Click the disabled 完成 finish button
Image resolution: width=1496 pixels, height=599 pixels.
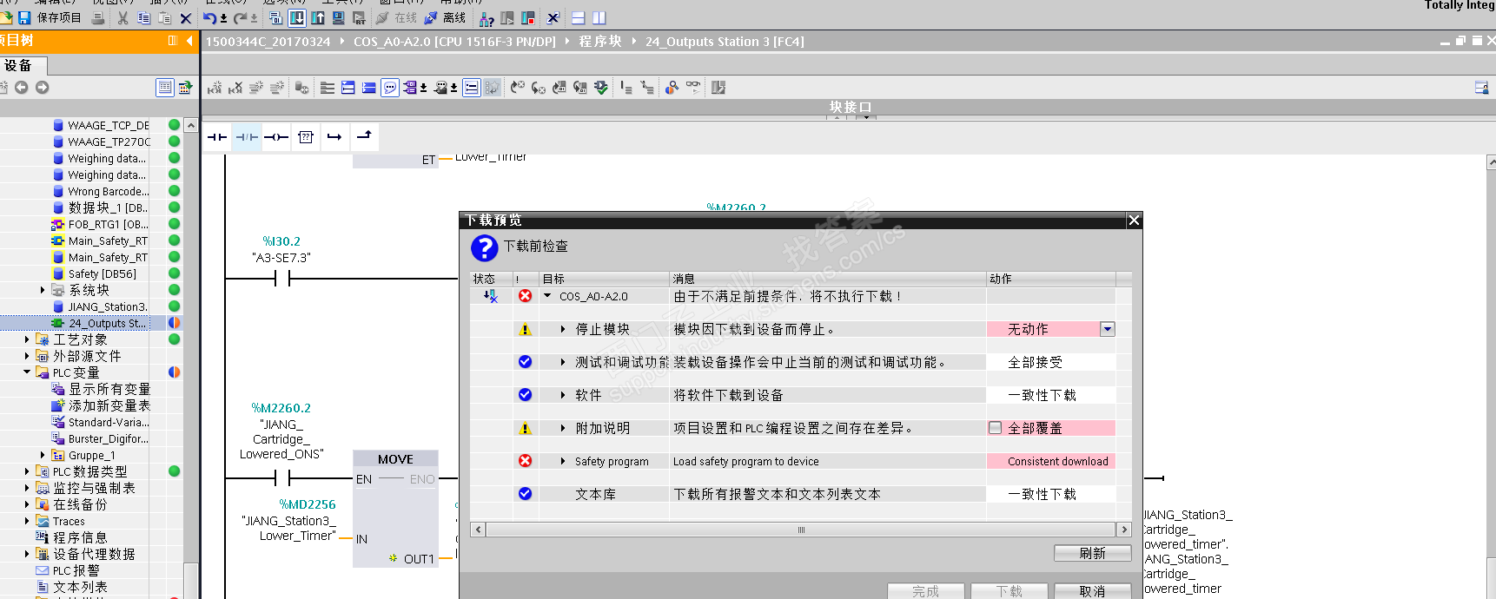tap(925, 591)
